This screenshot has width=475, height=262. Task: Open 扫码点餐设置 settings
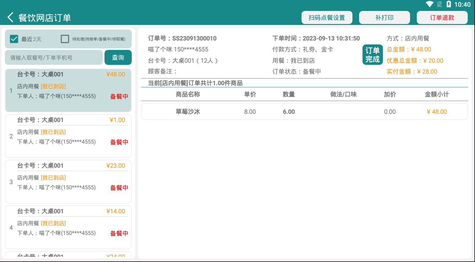coord(327,18)
